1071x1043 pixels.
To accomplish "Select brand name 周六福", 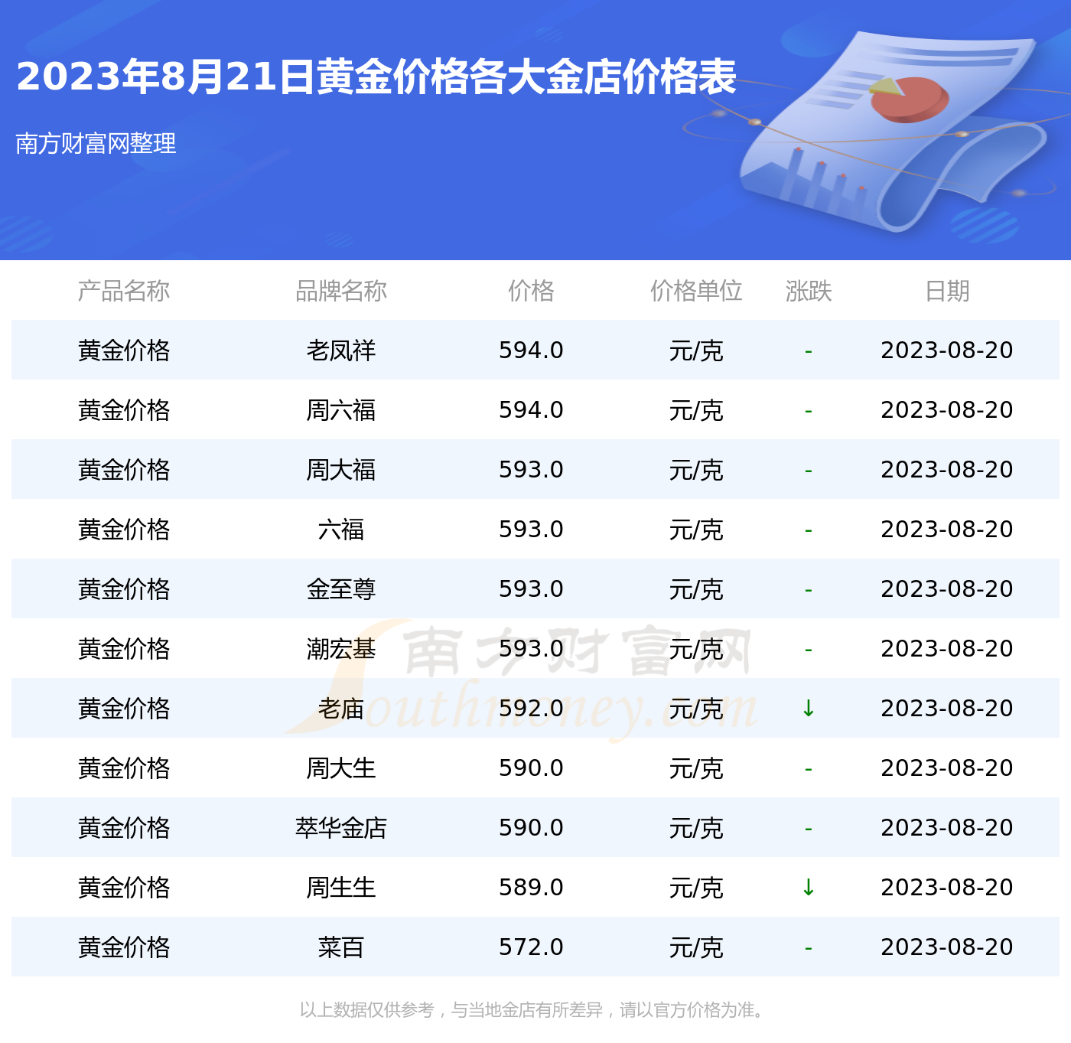I will 341,410.
